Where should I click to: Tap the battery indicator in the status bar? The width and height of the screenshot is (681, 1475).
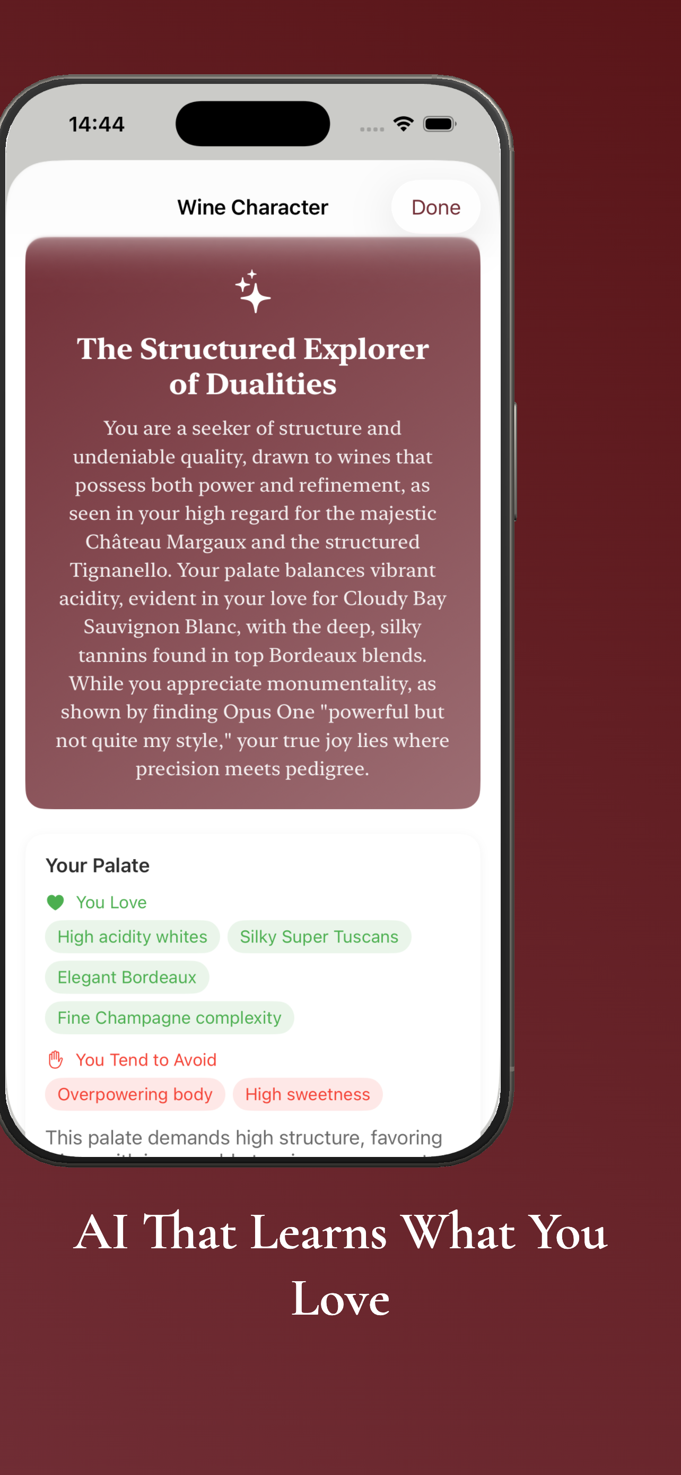coord(439,123)
